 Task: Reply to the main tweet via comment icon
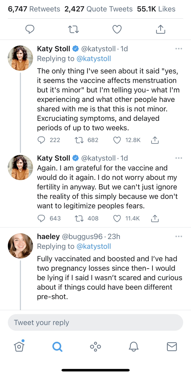(30, 29)
